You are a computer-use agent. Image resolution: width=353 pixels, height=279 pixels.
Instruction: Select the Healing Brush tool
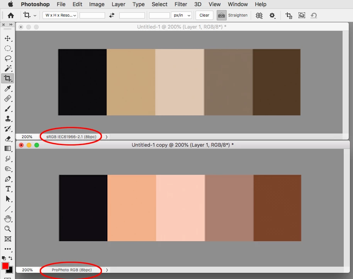8,98
